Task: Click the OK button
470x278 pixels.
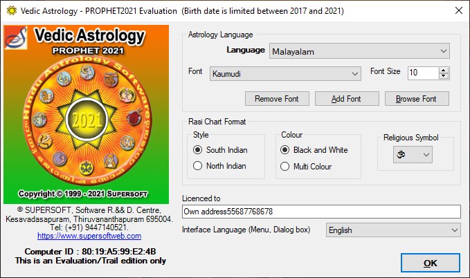Action: [431, 263]
